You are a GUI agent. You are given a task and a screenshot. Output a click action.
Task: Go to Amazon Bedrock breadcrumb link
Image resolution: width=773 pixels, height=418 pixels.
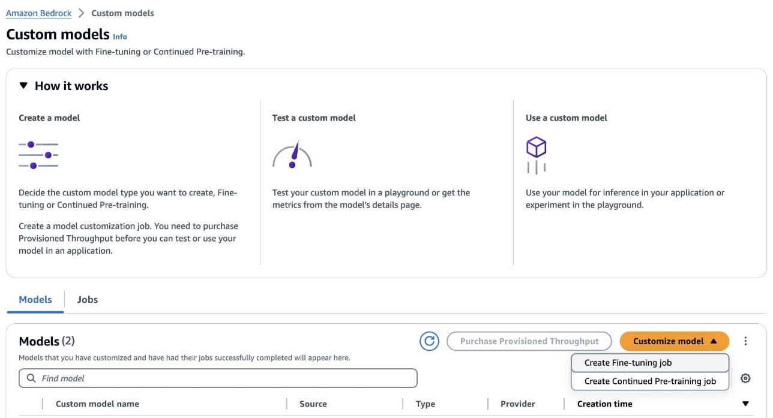tap(39, 13)
